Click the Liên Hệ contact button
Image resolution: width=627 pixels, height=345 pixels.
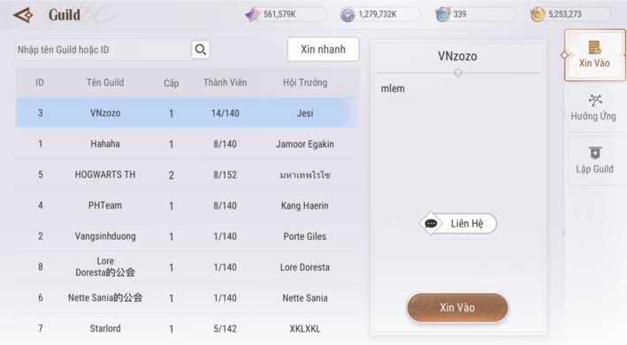[x=458, y=224]
